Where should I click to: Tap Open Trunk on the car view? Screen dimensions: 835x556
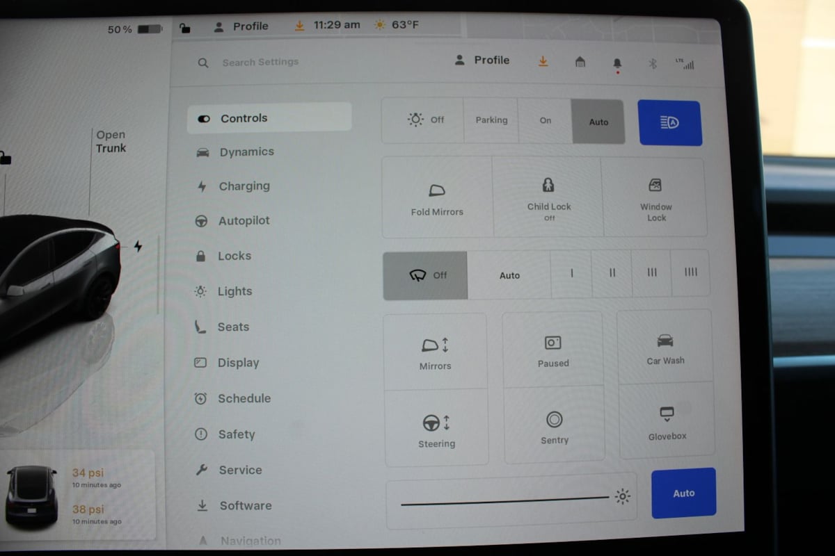pos(111,141)
